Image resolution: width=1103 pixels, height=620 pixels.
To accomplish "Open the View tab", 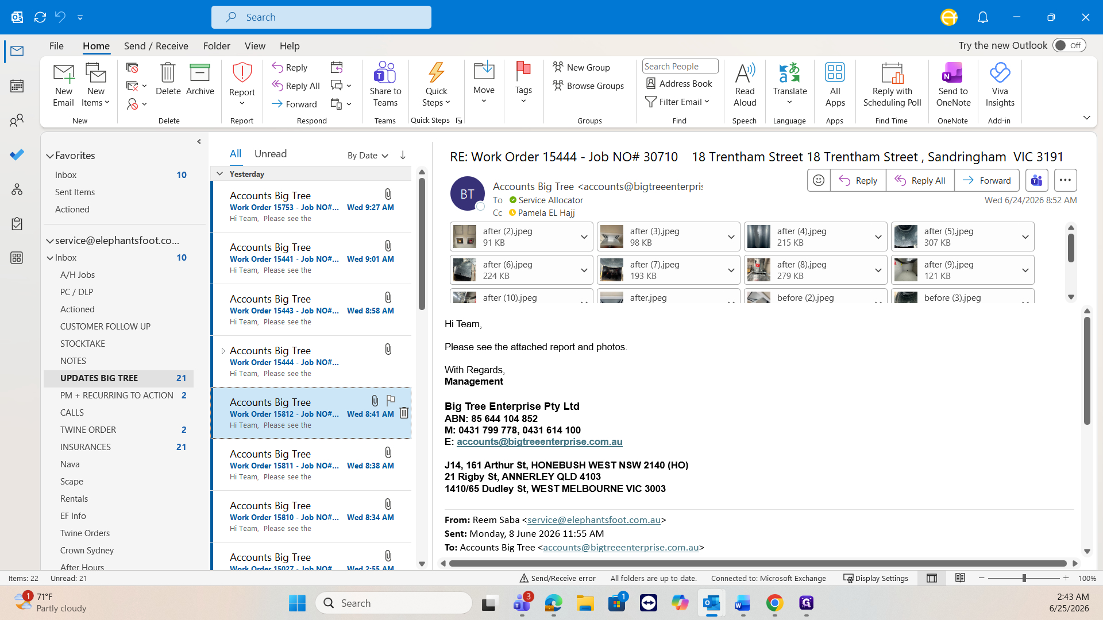I will pos(254,46).
